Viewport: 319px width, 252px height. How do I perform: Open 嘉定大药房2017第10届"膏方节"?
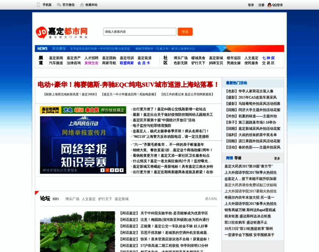pos(249,166)
